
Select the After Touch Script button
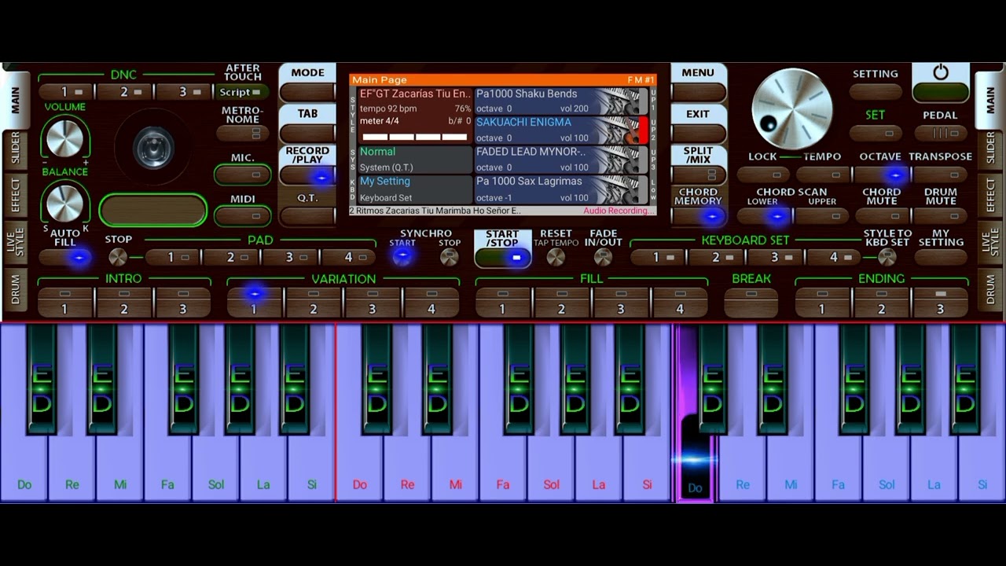coord(242,92)
